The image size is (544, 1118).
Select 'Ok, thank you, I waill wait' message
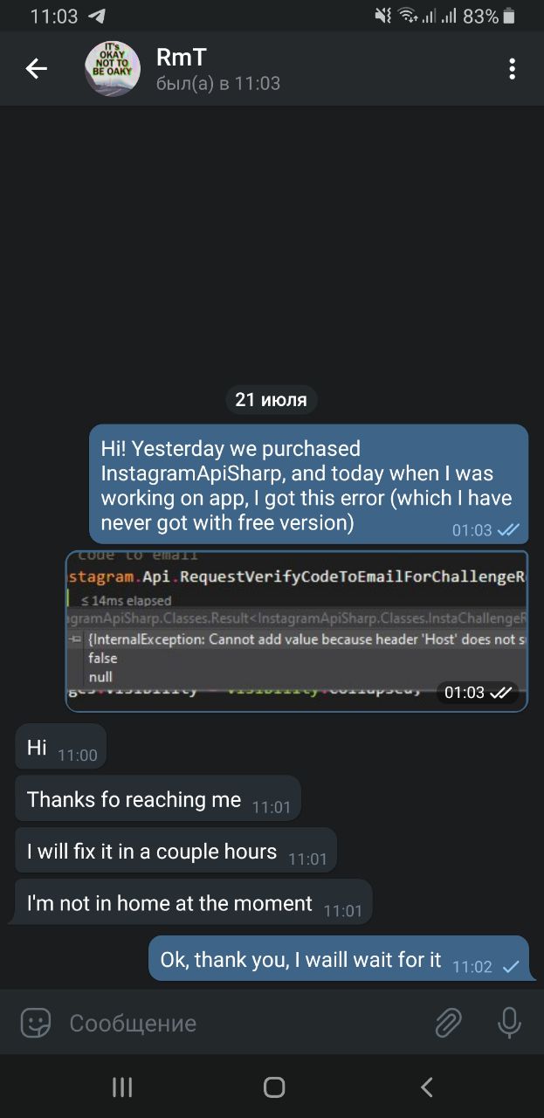click(x=339, y=959)
